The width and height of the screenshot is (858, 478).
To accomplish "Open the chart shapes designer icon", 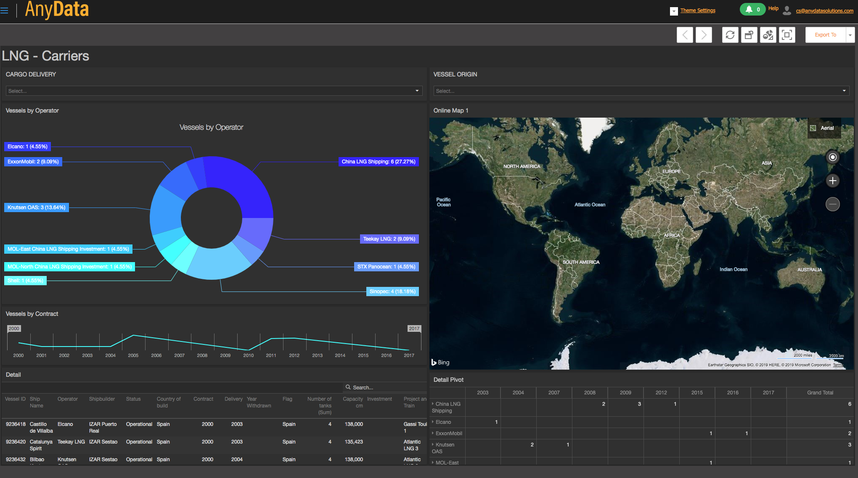I will click(x=768, y=35).
